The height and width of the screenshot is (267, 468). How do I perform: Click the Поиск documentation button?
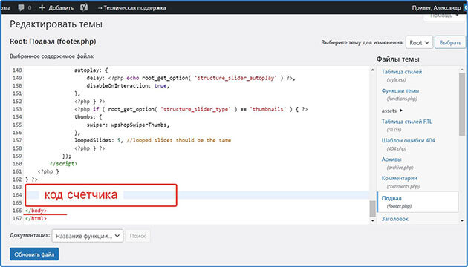(x=138, y=236)
